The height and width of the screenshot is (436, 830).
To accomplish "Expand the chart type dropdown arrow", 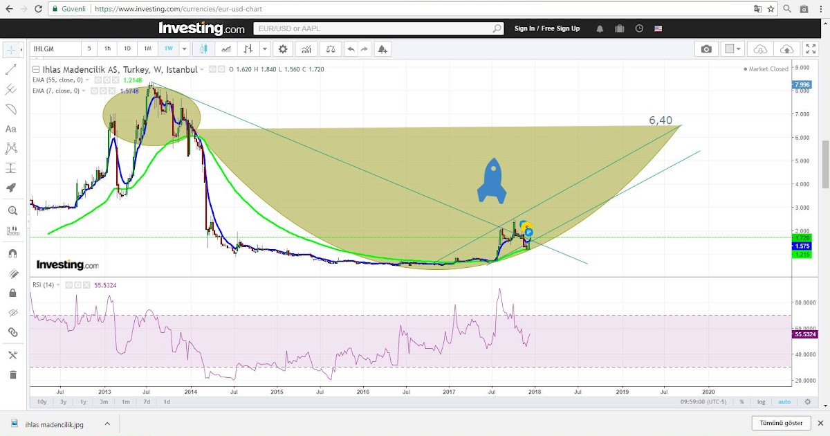I will pos(265,49).
